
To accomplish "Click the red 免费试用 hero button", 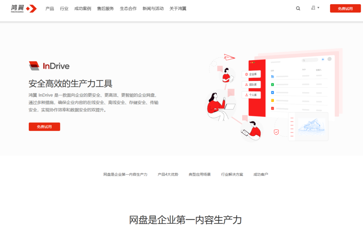I will [x=44, y=127].
